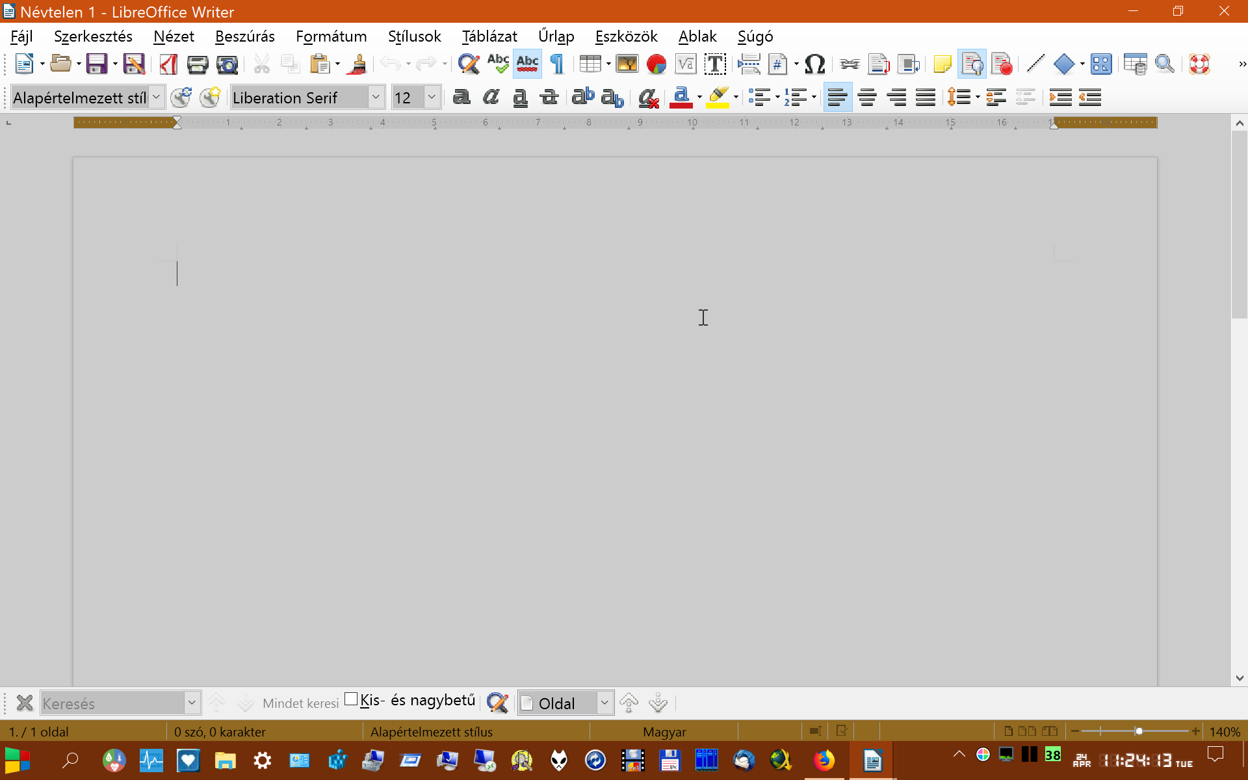Open Firefox from the taskbar

(x=824, y=760)
